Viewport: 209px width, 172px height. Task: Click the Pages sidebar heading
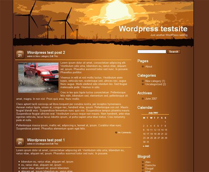(143, 61)
